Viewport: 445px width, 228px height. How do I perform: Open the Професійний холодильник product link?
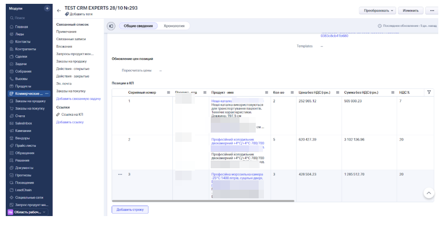(238, 141)
